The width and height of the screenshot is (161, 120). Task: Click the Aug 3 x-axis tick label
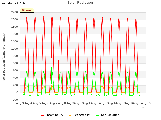pos(20,103)
